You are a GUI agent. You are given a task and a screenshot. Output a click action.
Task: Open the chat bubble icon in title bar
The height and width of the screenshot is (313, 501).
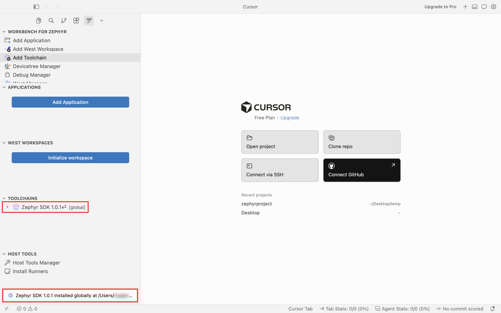click(x=484, y=7)
